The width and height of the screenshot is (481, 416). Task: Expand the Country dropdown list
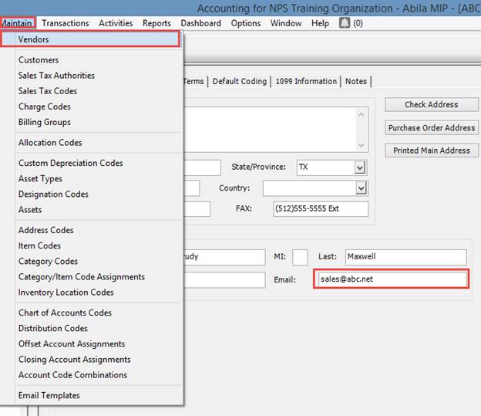[x=360, y=188]
